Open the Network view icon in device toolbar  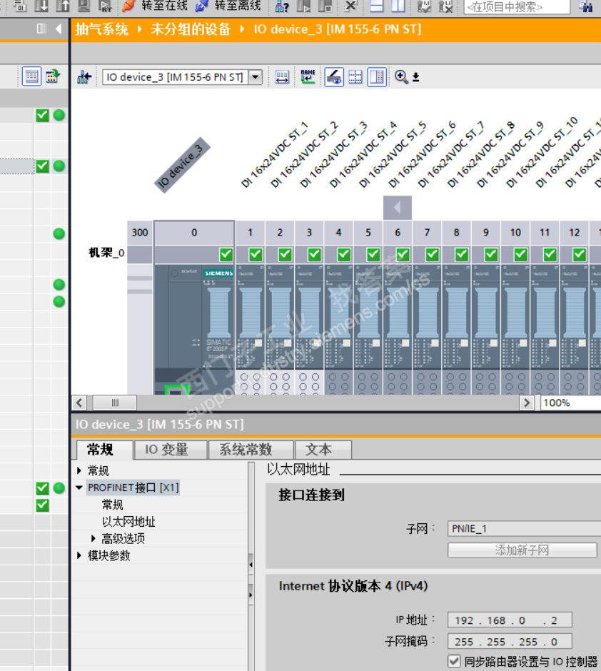(x=84, y=78)
